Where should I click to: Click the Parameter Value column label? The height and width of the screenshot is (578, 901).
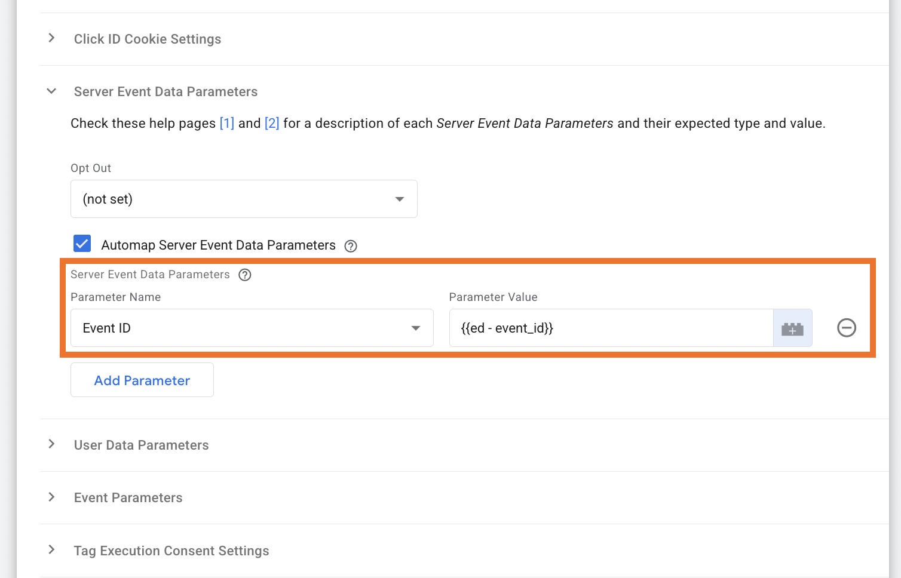coord(493,297)
